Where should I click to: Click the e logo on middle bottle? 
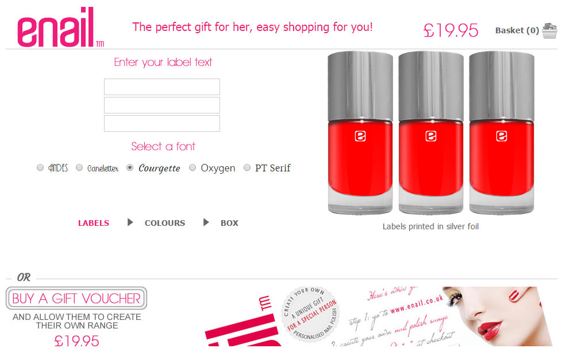click(431, 136)
